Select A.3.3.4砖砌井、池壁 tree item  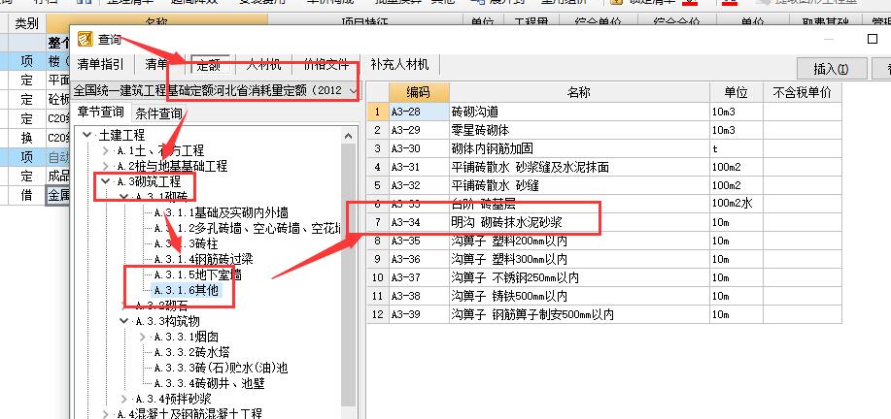pos(209,383)
